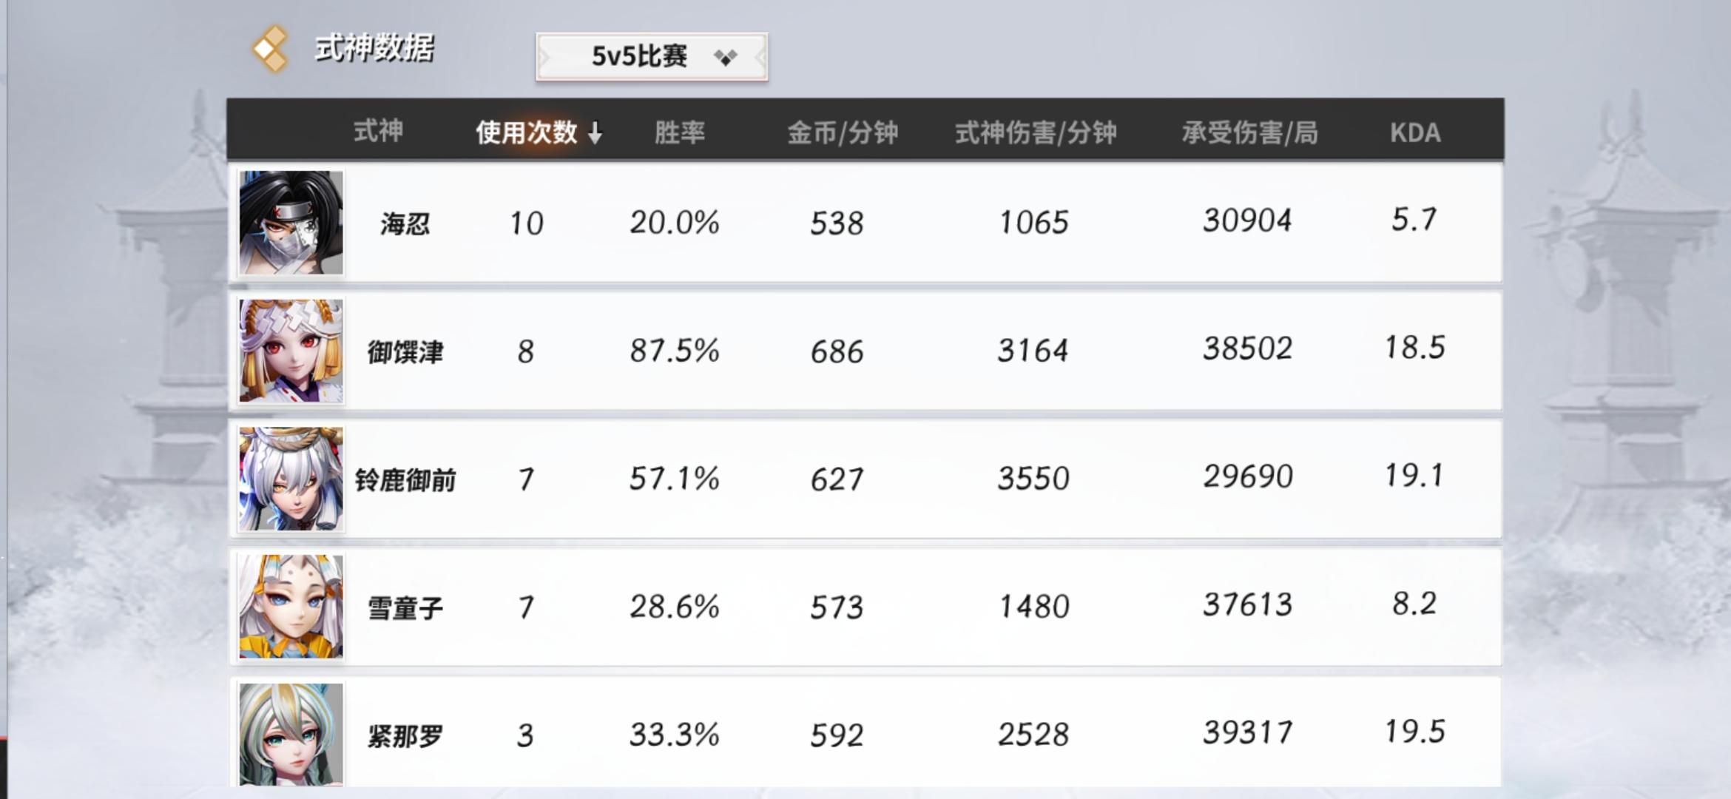Select the 海忍 shikigami portrait
The image size is (1731, 799).
[291, 223]
